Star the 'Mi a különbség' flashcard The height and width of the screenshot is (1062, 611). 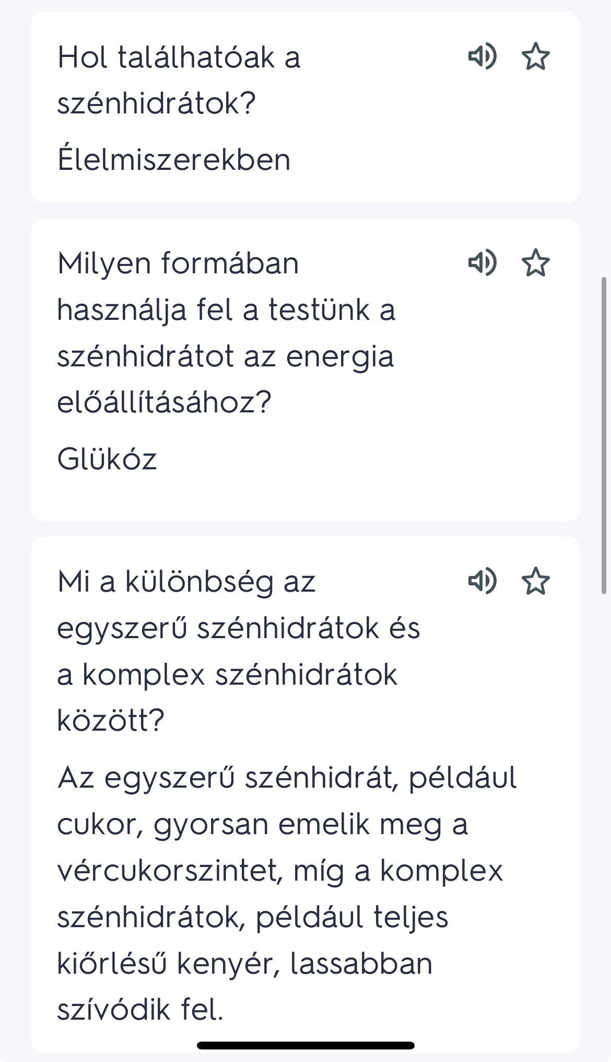[x=536, y=581]
